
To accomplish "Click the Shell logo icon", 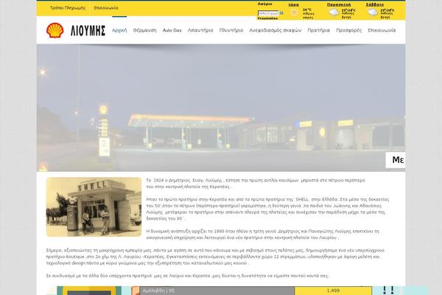I will pyautogui.click(x=55, y=30).
